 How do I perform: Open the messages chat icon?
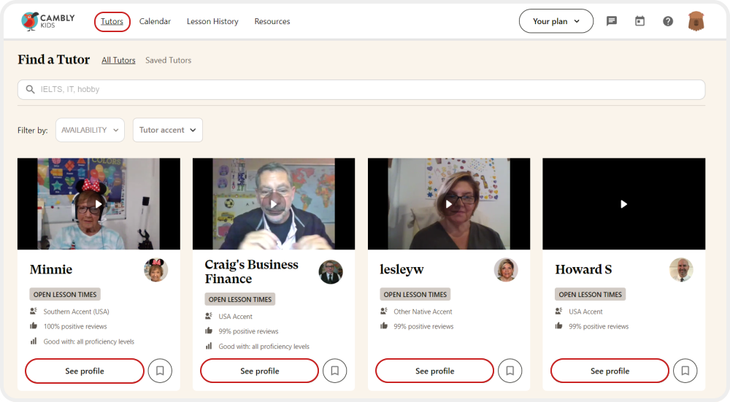click(612, 21)
